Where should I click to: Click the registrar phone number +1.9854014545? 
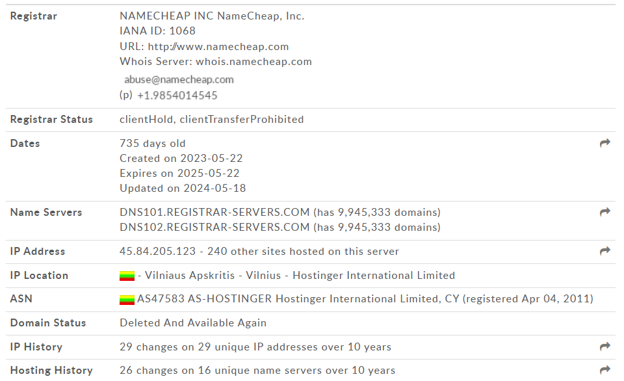(177, 96)
